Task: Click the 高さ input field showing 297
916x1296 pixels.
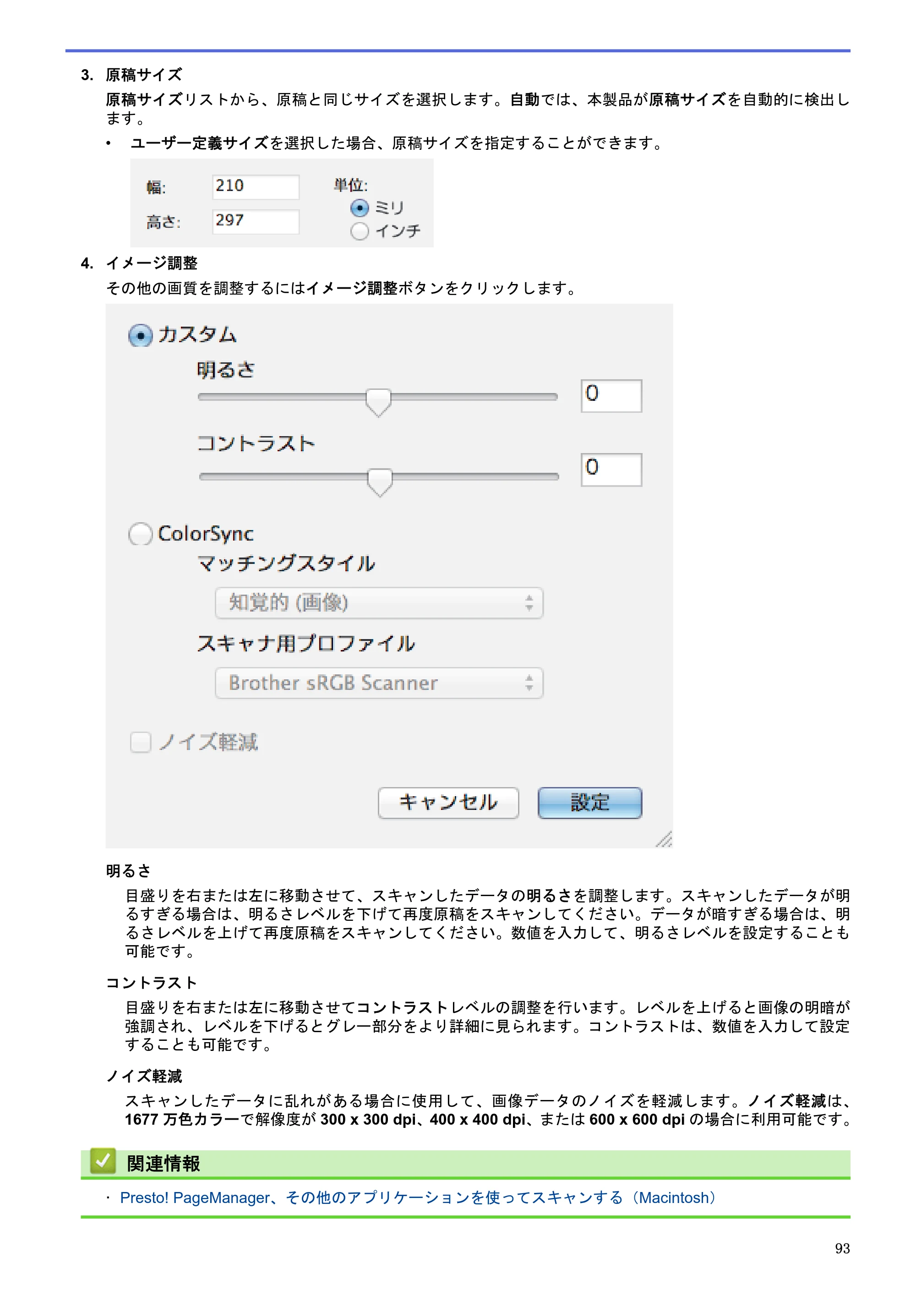Action: tap(256, 221)
